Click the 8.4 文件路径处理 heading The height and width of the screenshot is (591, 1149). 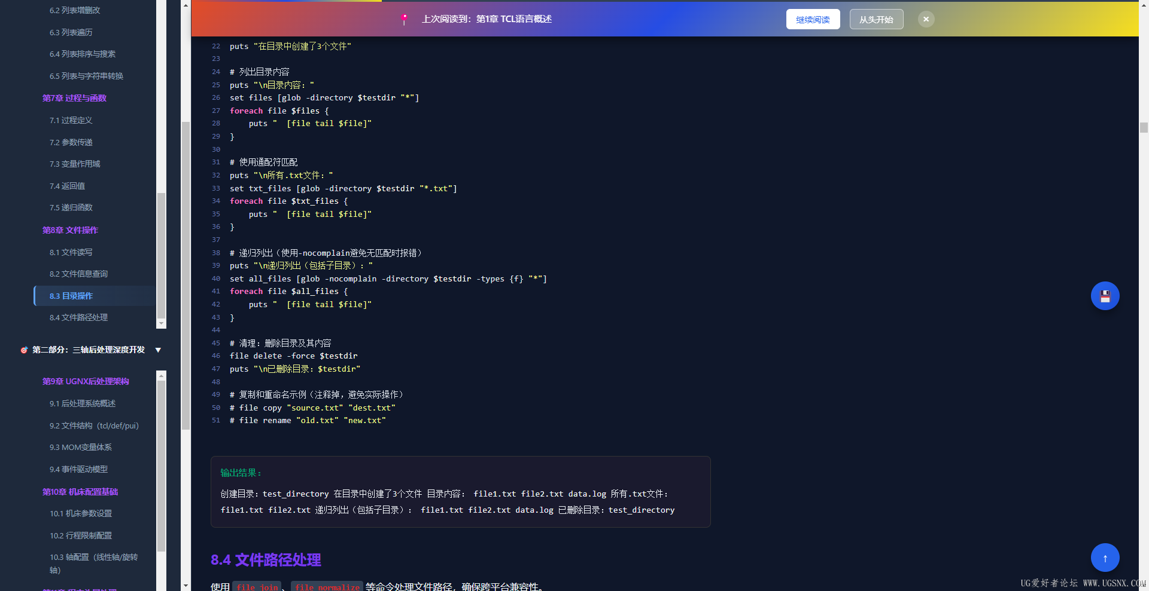pos(266,560)
